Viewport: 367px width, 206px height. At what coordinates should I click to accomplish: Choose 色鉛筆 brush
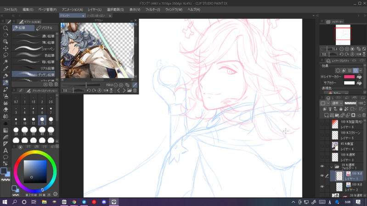tap(34, 55)
